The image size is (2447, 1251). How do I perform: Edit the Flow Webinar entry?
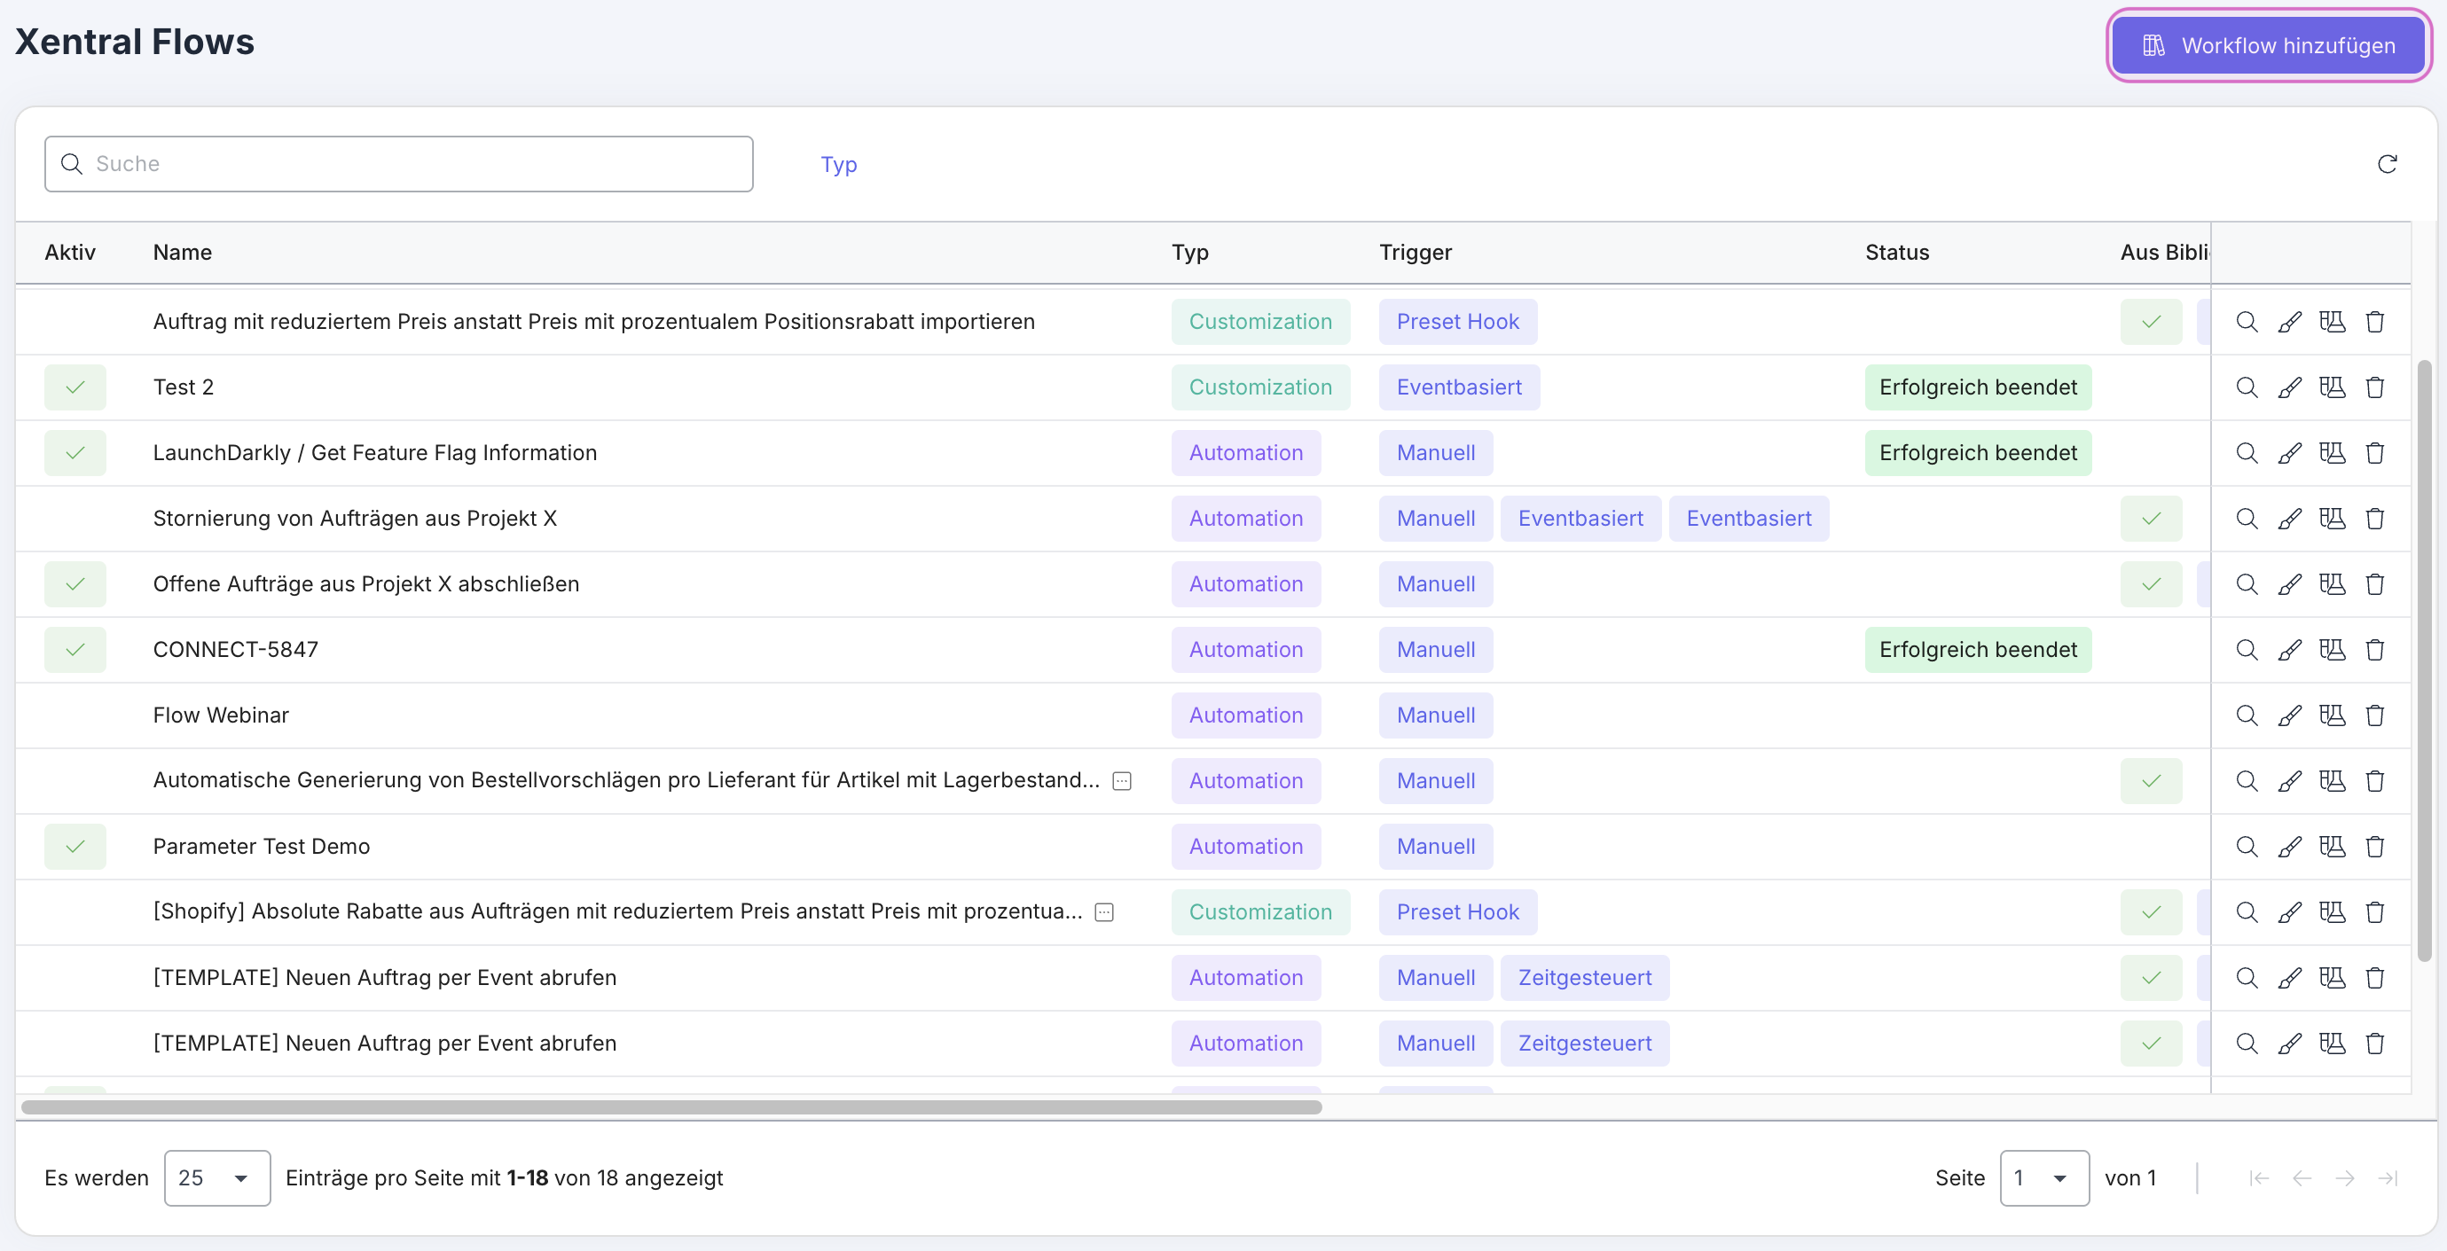pyautogui.click(x=2289, y=715)
